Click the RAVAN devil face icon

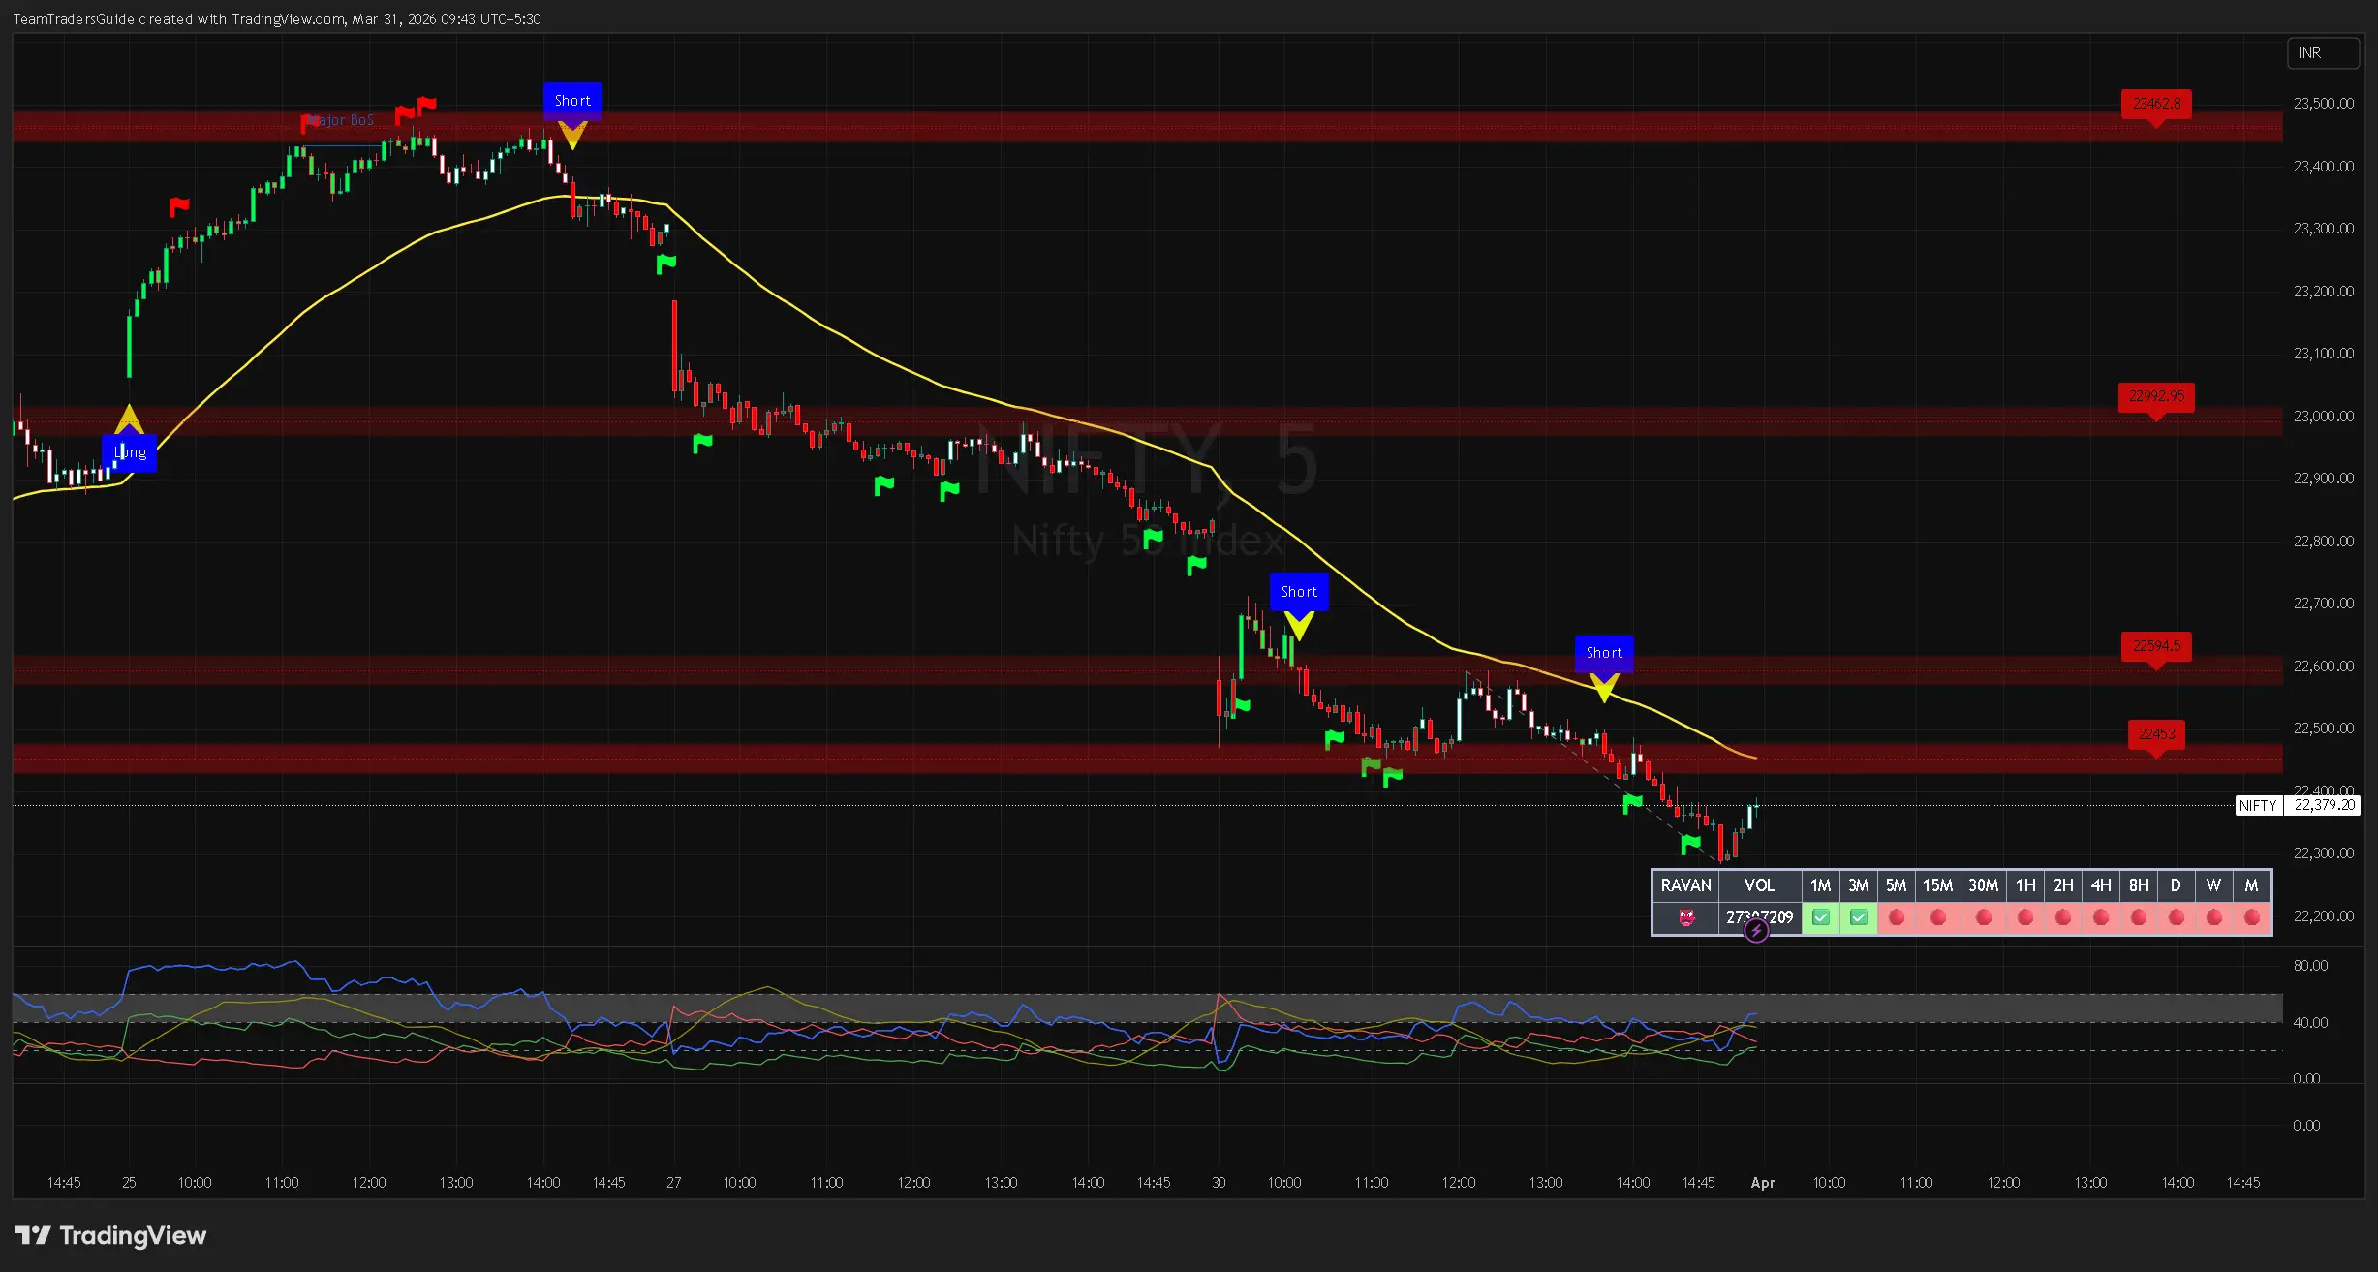coord(1686,917)
